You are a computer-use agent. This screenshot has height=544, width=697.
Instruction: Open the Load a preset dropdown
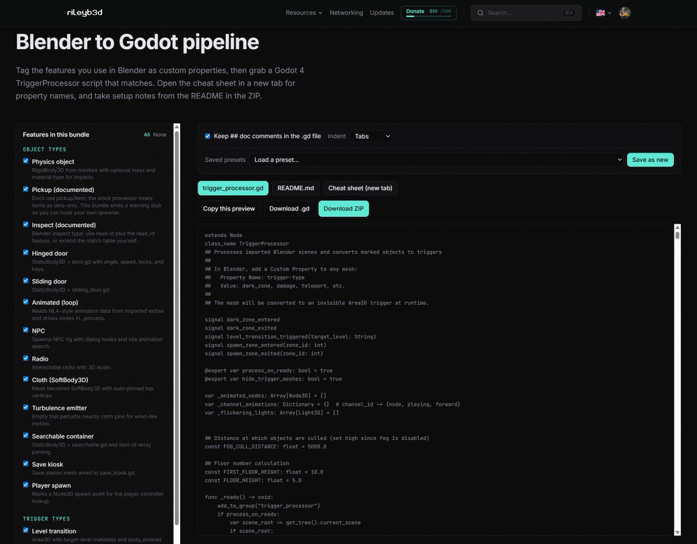[x=436, y=160]
